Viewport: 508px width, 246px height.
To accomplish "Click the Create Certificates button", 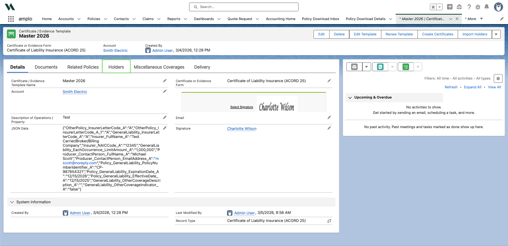I will tap(438, 34).
